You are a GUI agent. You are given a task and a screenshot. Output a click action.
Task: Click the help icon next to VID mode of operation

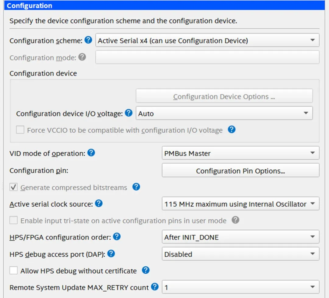tap(90, 153)
